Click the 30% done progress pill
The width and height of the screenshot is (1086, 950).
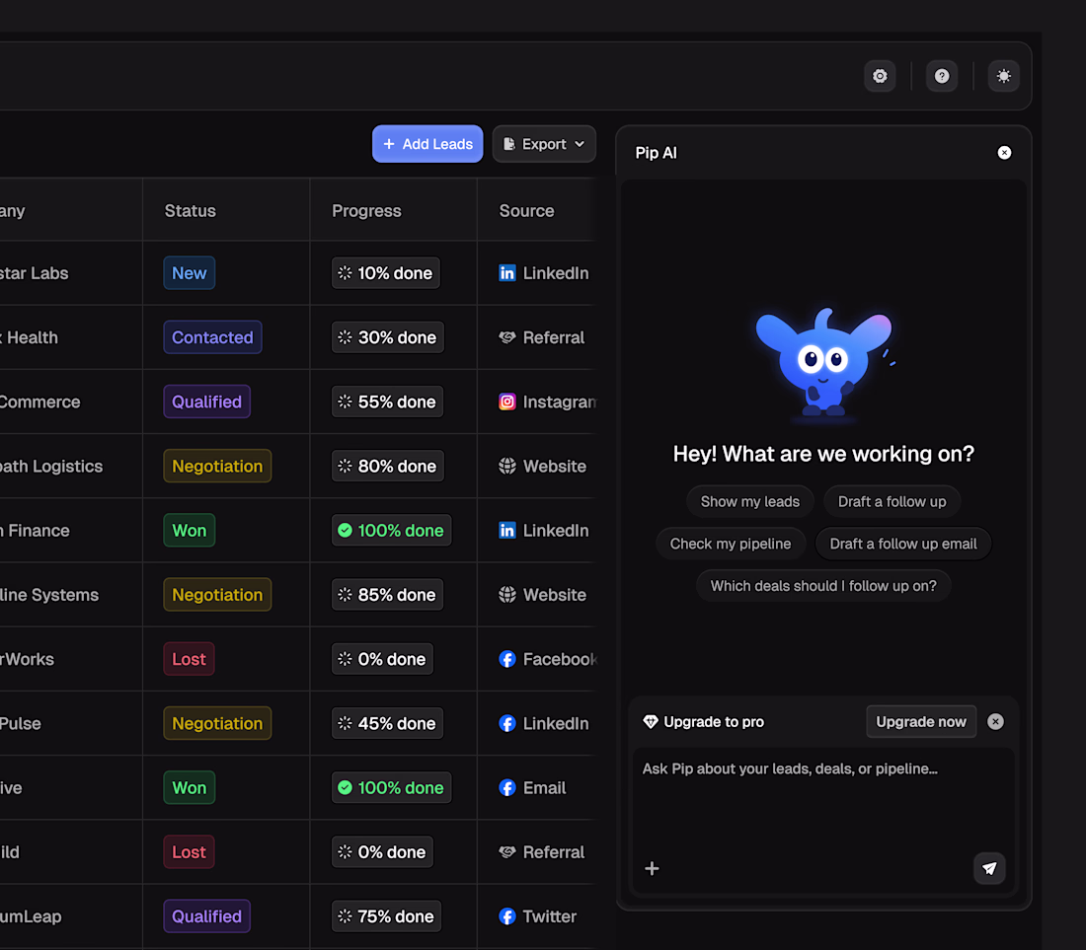pos(388,337)
